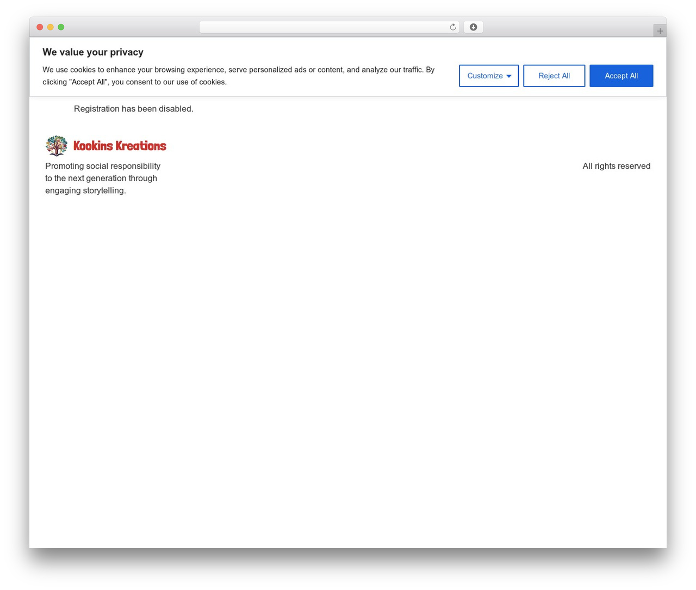Click the cookie consent description paragraph
This screenshot has height=590, width=696.
(x=239, y=76)
